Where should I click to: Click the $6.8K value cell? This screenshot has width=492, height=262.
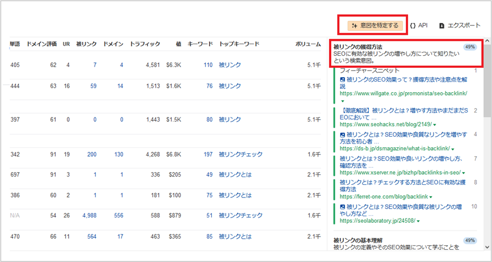click(174, 154)
